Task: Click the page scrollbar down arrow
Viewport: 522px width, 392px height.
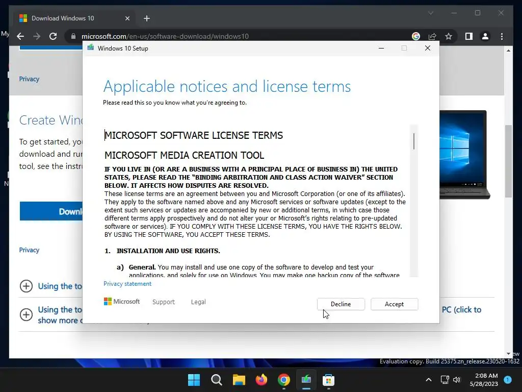Action: 508,354
